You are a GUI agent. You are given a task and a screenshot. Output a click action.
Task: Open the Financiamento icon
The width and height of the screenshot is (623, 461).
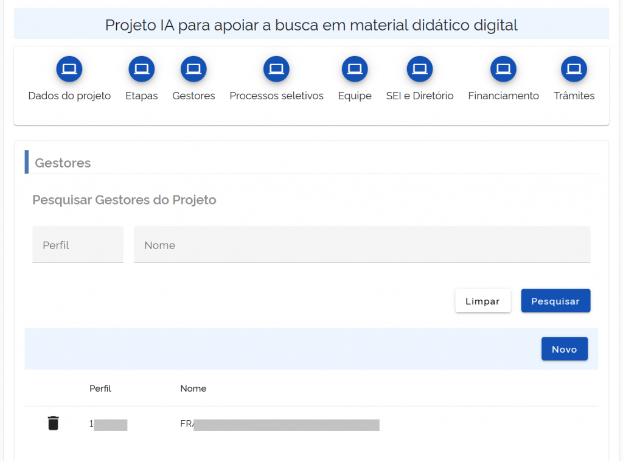[503, 69]
